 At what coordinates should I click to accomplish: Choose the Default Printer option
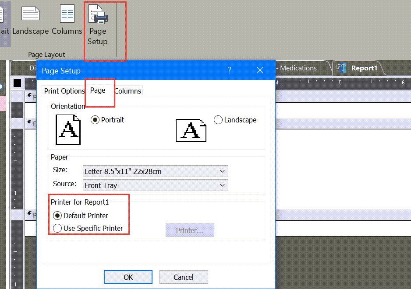(x=57, y=216)
